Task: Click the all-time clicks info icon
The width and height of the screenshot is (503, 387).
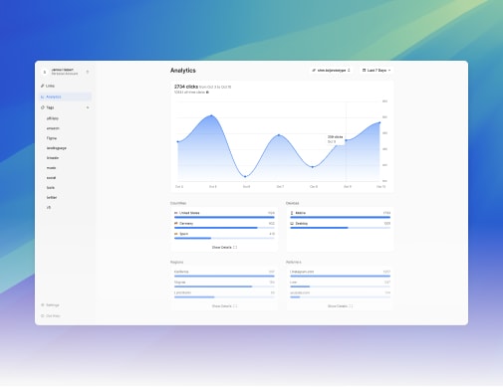Action: [207, 93]
